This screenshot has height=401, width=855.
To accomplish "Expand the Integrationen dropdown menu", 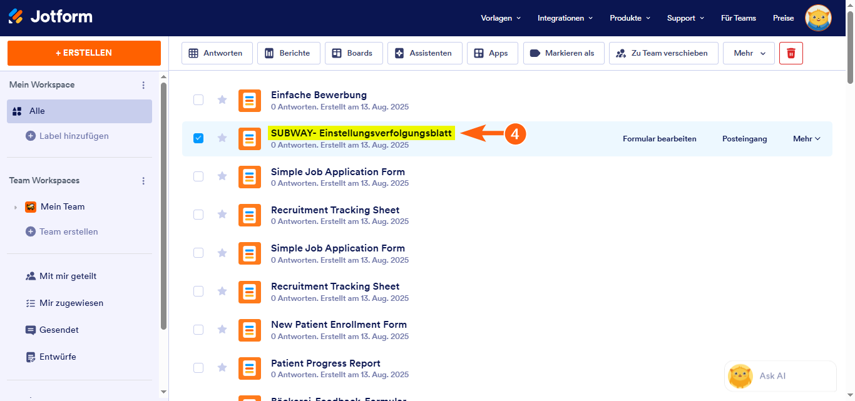I will 565,18.
